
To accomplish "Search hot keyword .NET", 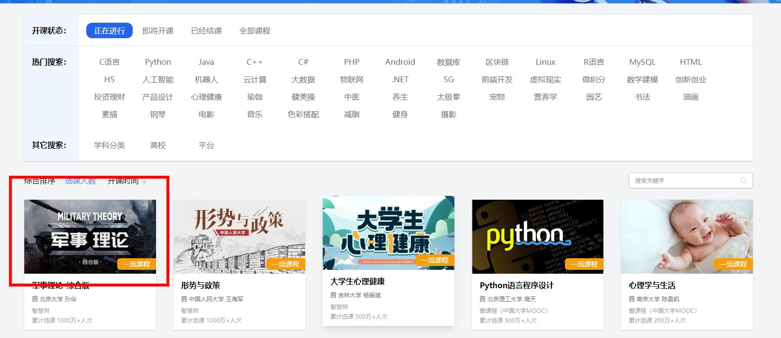I will pyautogui.click(x=400, y=79).
